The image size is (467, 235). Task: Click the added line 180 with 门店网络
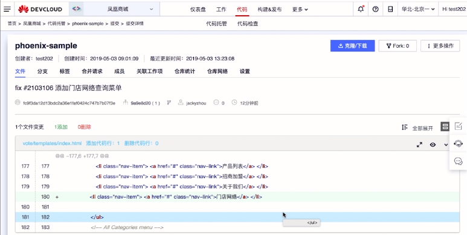click(x=237, y=196)
